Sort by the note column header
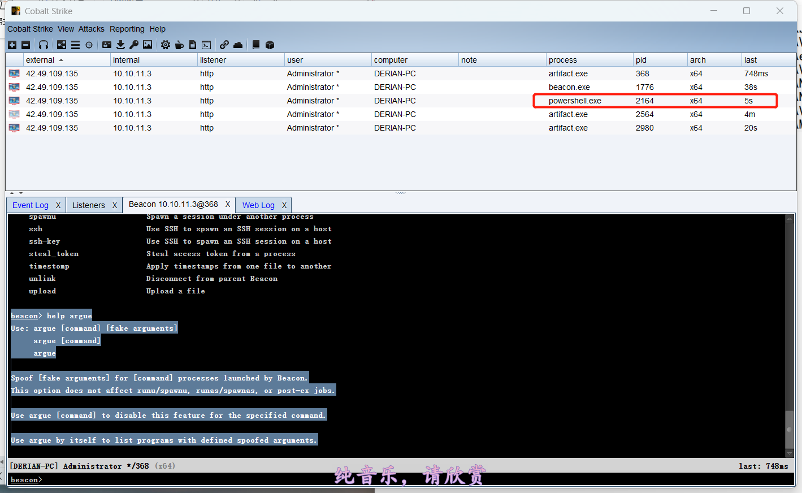802x493 pixels. 502,60
